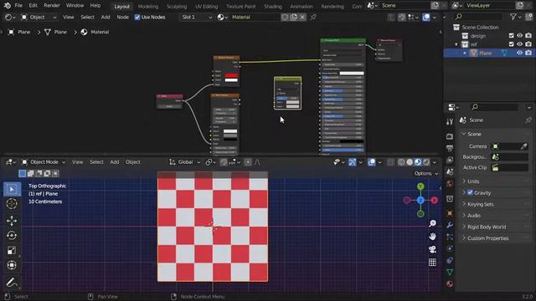The height and width of the screenshot is (301, 536).
Task: Select Scene Collection in the outliner
Action: (480, 27)
